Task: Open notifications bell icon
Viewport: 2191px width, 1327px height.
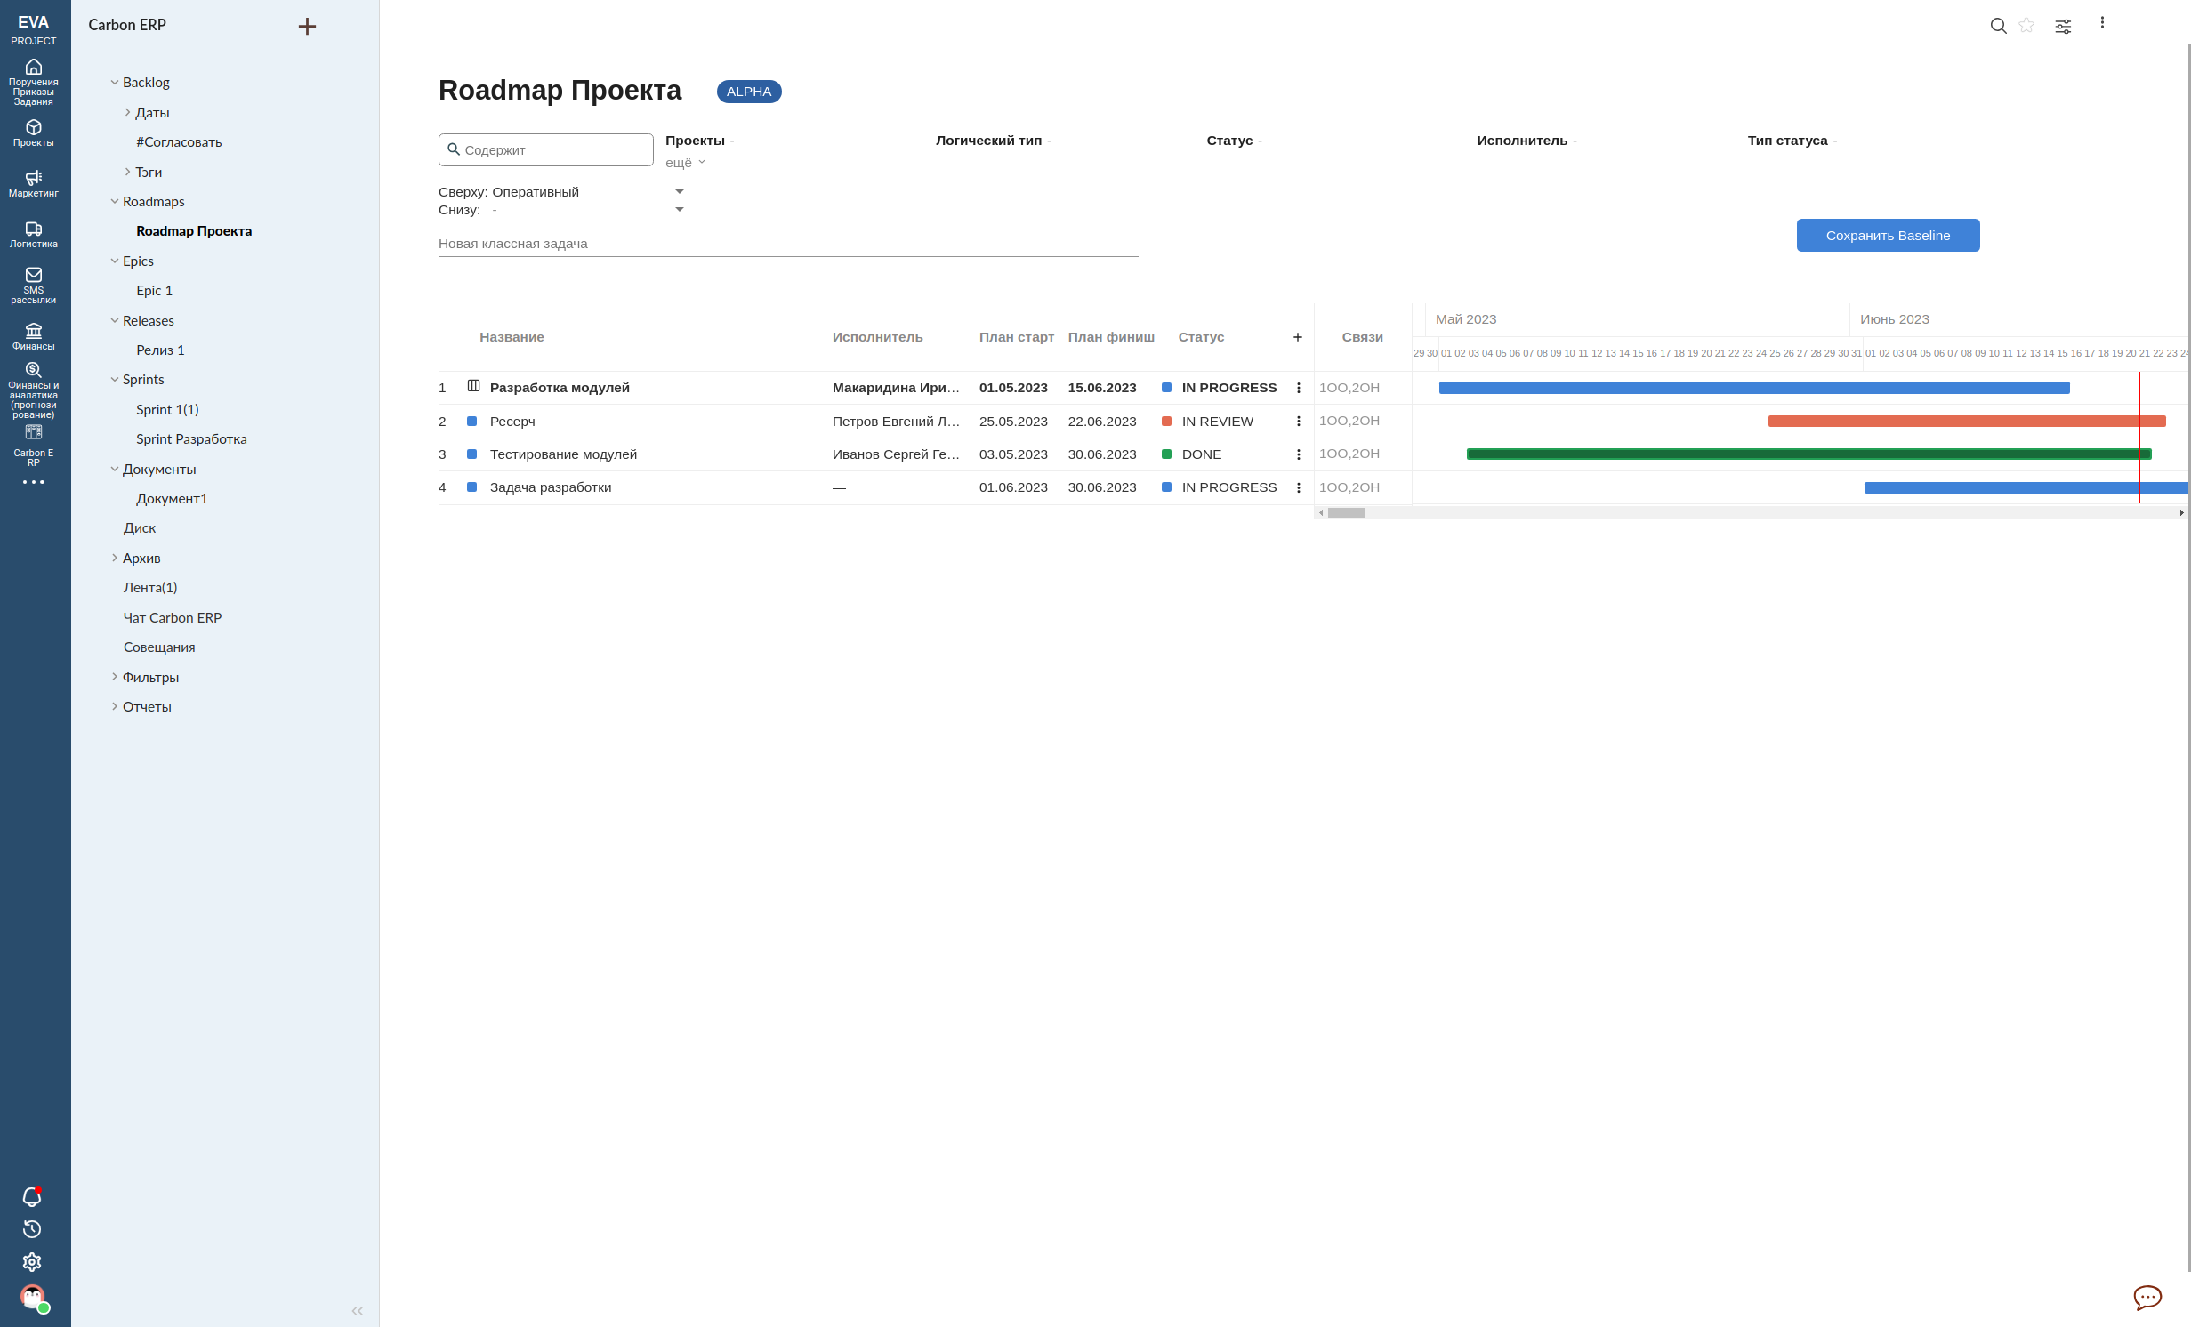Action: click(x=32, y=1197)
